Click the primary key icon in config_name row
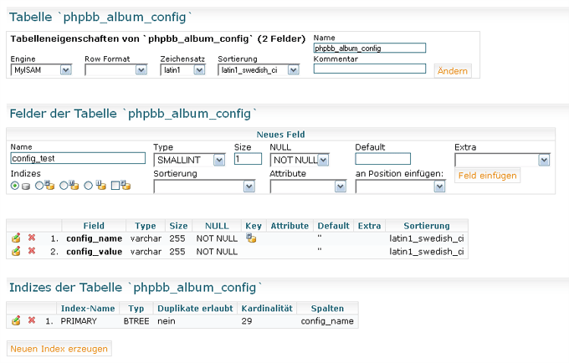The height and width of the screenshot is (363, 569). [251, 238]
